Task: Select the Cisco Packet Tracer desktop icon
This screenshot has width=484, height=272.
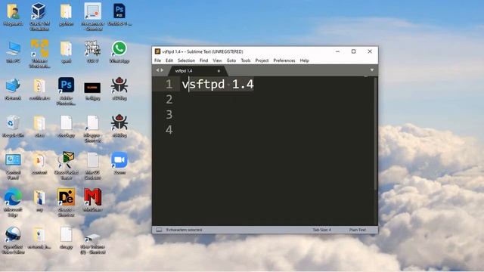Action: click(x=66, y=165)
